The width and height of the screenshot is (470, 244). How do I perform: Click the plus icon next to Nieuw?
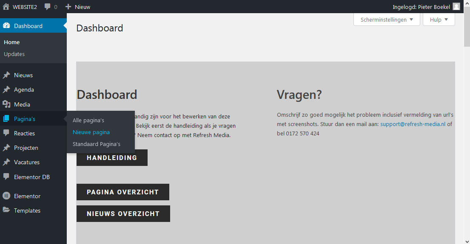pyautogui.click(x=68, y=7)
